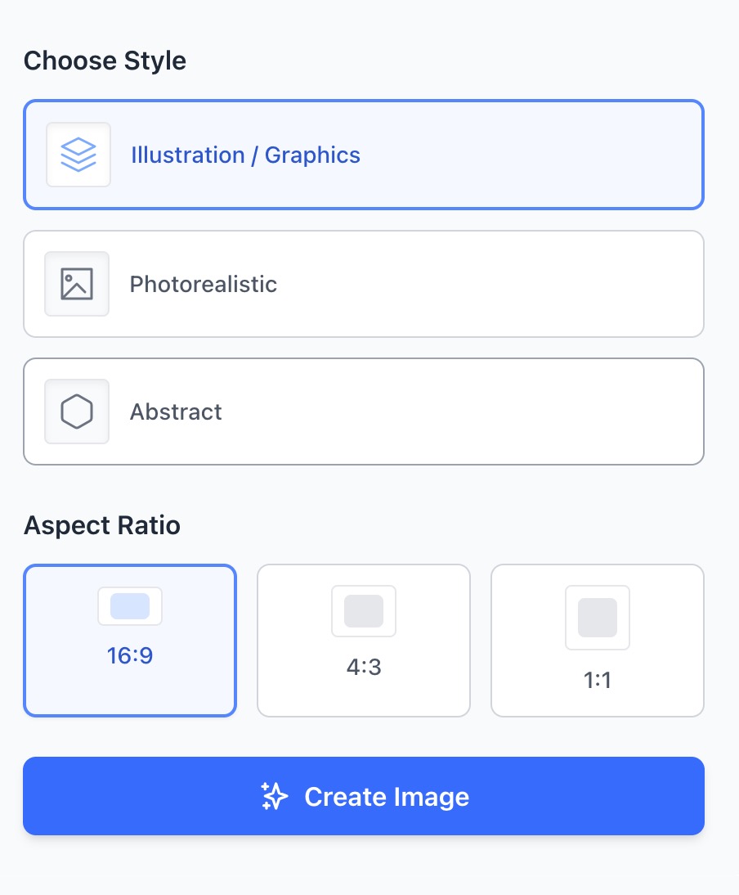Screen dimensions: 739x895
Task: Switch aspect ratio to 4:3 text label
Action: (x=364, y=667)
